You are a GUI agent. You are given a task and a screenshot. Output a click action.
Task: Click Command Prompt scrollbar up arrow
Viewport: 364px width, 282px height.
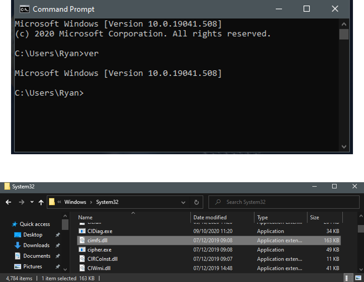click(x=344, y=24)
